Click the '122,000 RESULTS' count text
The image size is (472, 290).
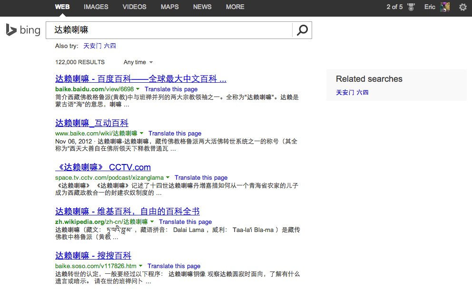pyautogui.click(x=80, y=62)
